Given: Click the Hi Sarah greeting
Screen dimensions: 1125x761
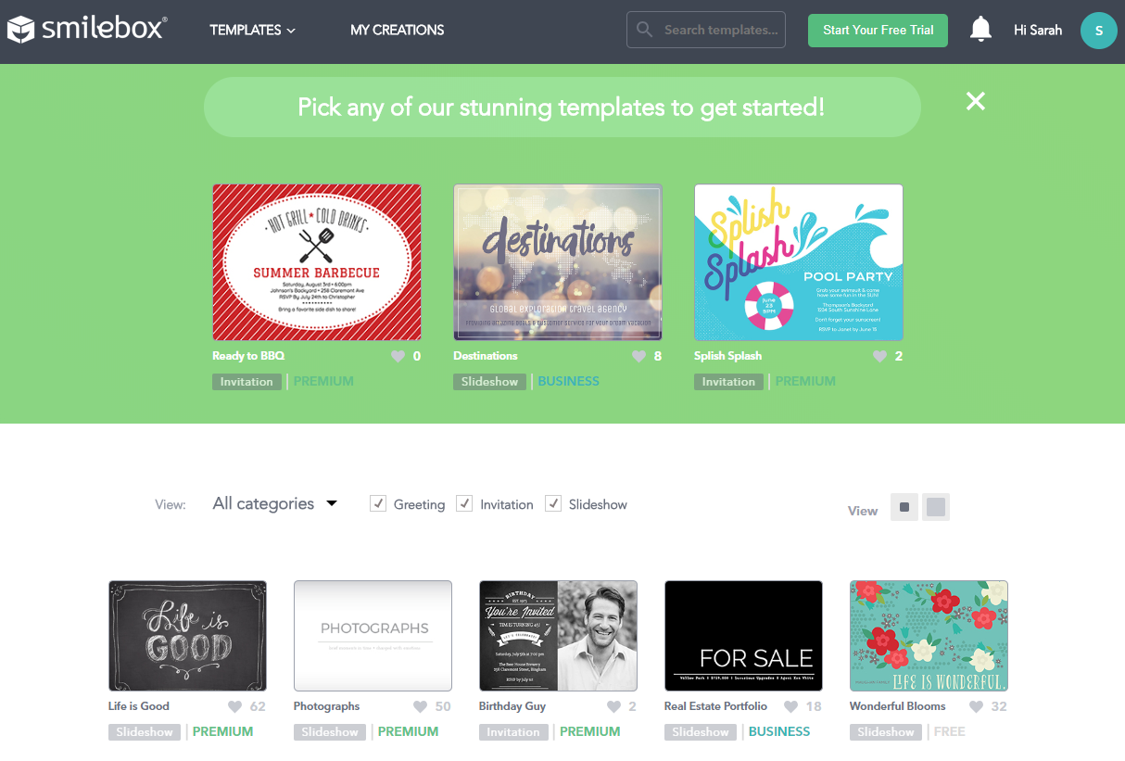Looking at the screenshot, I should tap(1038, 30).
